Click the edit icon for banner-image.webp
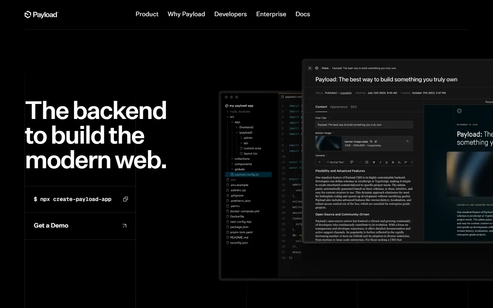 pos(376,141)
